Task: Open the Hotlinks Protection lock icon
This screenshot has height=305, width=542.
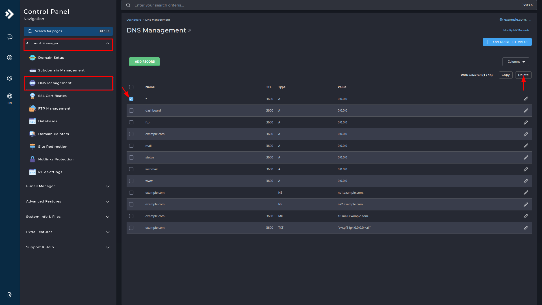Action: click(32, 159)
